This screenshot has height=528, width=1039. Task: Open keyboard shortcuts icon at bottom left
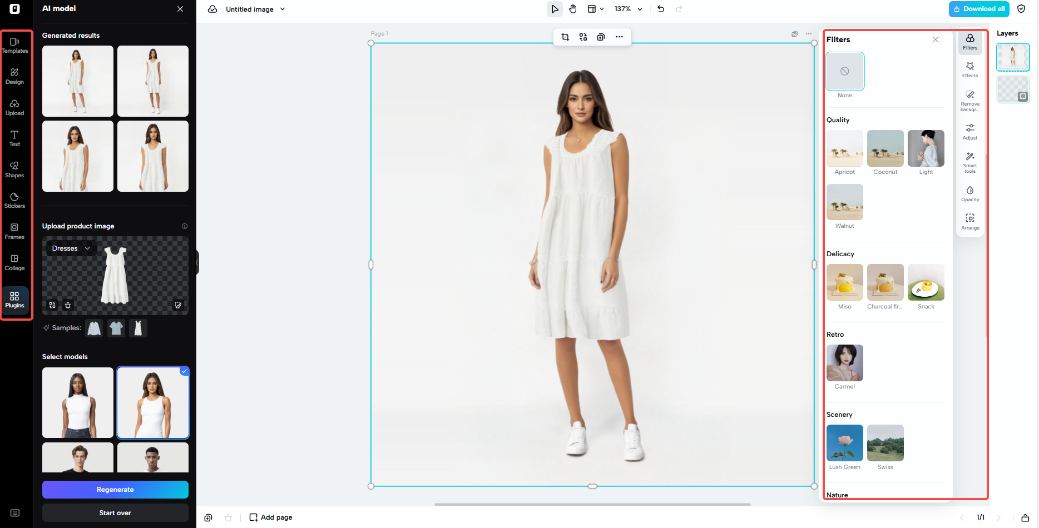[x=15, y=513]
